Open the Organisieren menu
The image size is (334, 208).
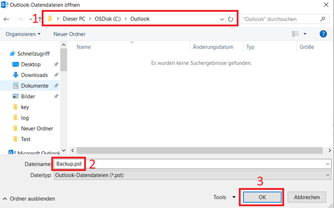[23, 34]
